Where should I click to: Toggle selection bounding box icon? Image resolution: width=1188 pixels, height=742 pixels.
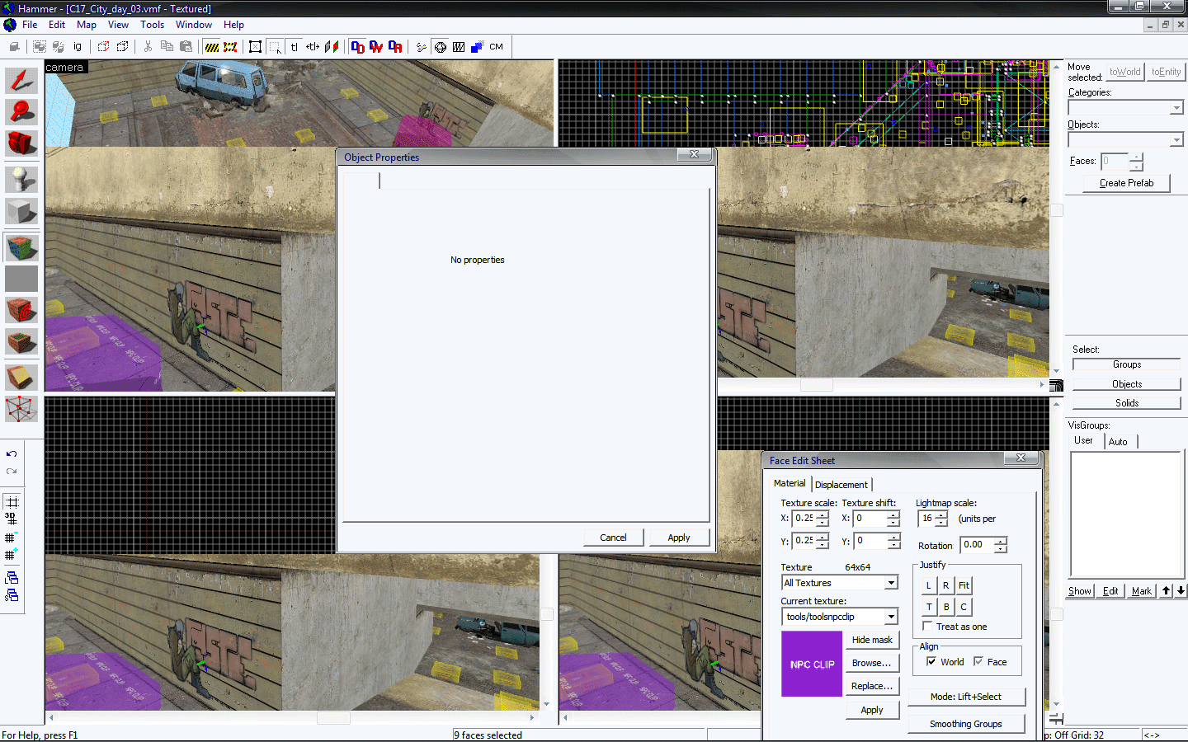(256, 47)
